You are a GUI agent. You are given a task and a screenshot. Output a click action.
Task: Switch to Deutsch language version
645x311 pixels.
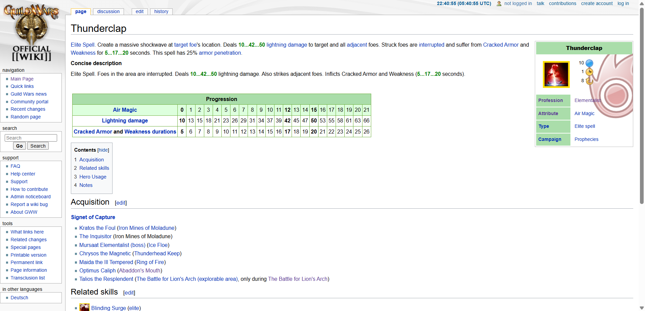click(x=19, y=298)
